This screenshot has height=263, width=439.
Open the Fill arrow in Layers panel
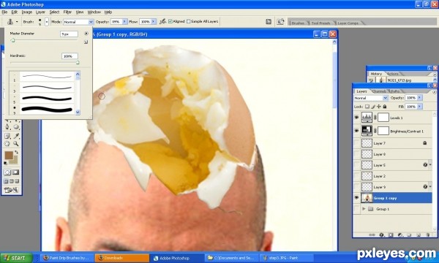[x=419, y=107]
